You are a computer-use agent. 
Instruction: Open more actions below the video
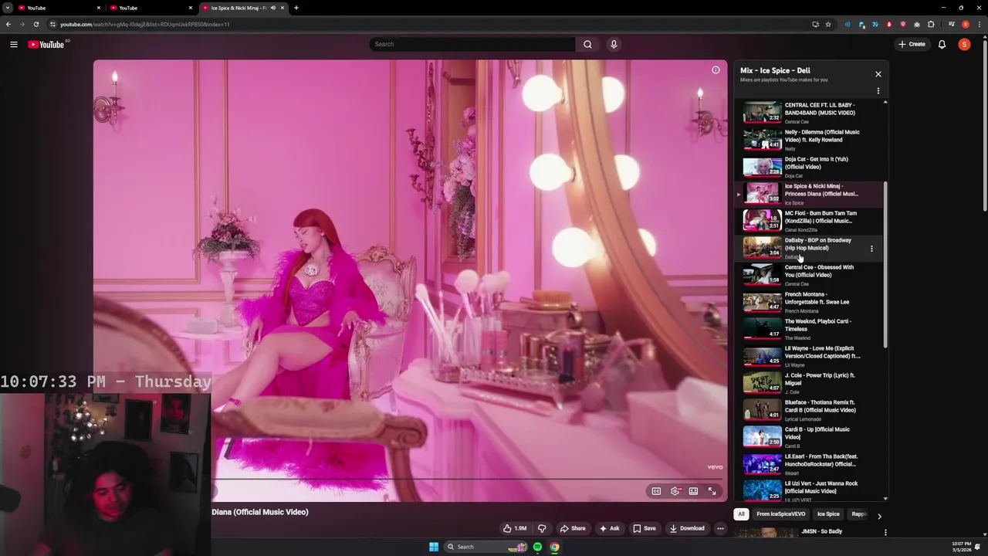(x=720, y=528)
